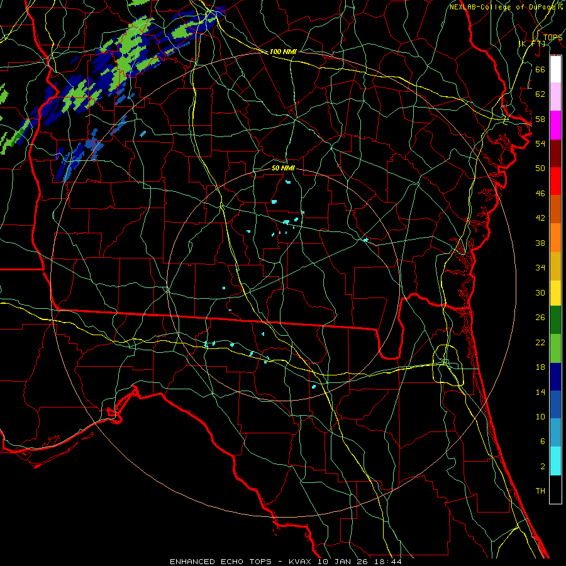Click the magenta swatch below 58
Image resolution: width=566 pixels, height=566 pixels.
555,125
